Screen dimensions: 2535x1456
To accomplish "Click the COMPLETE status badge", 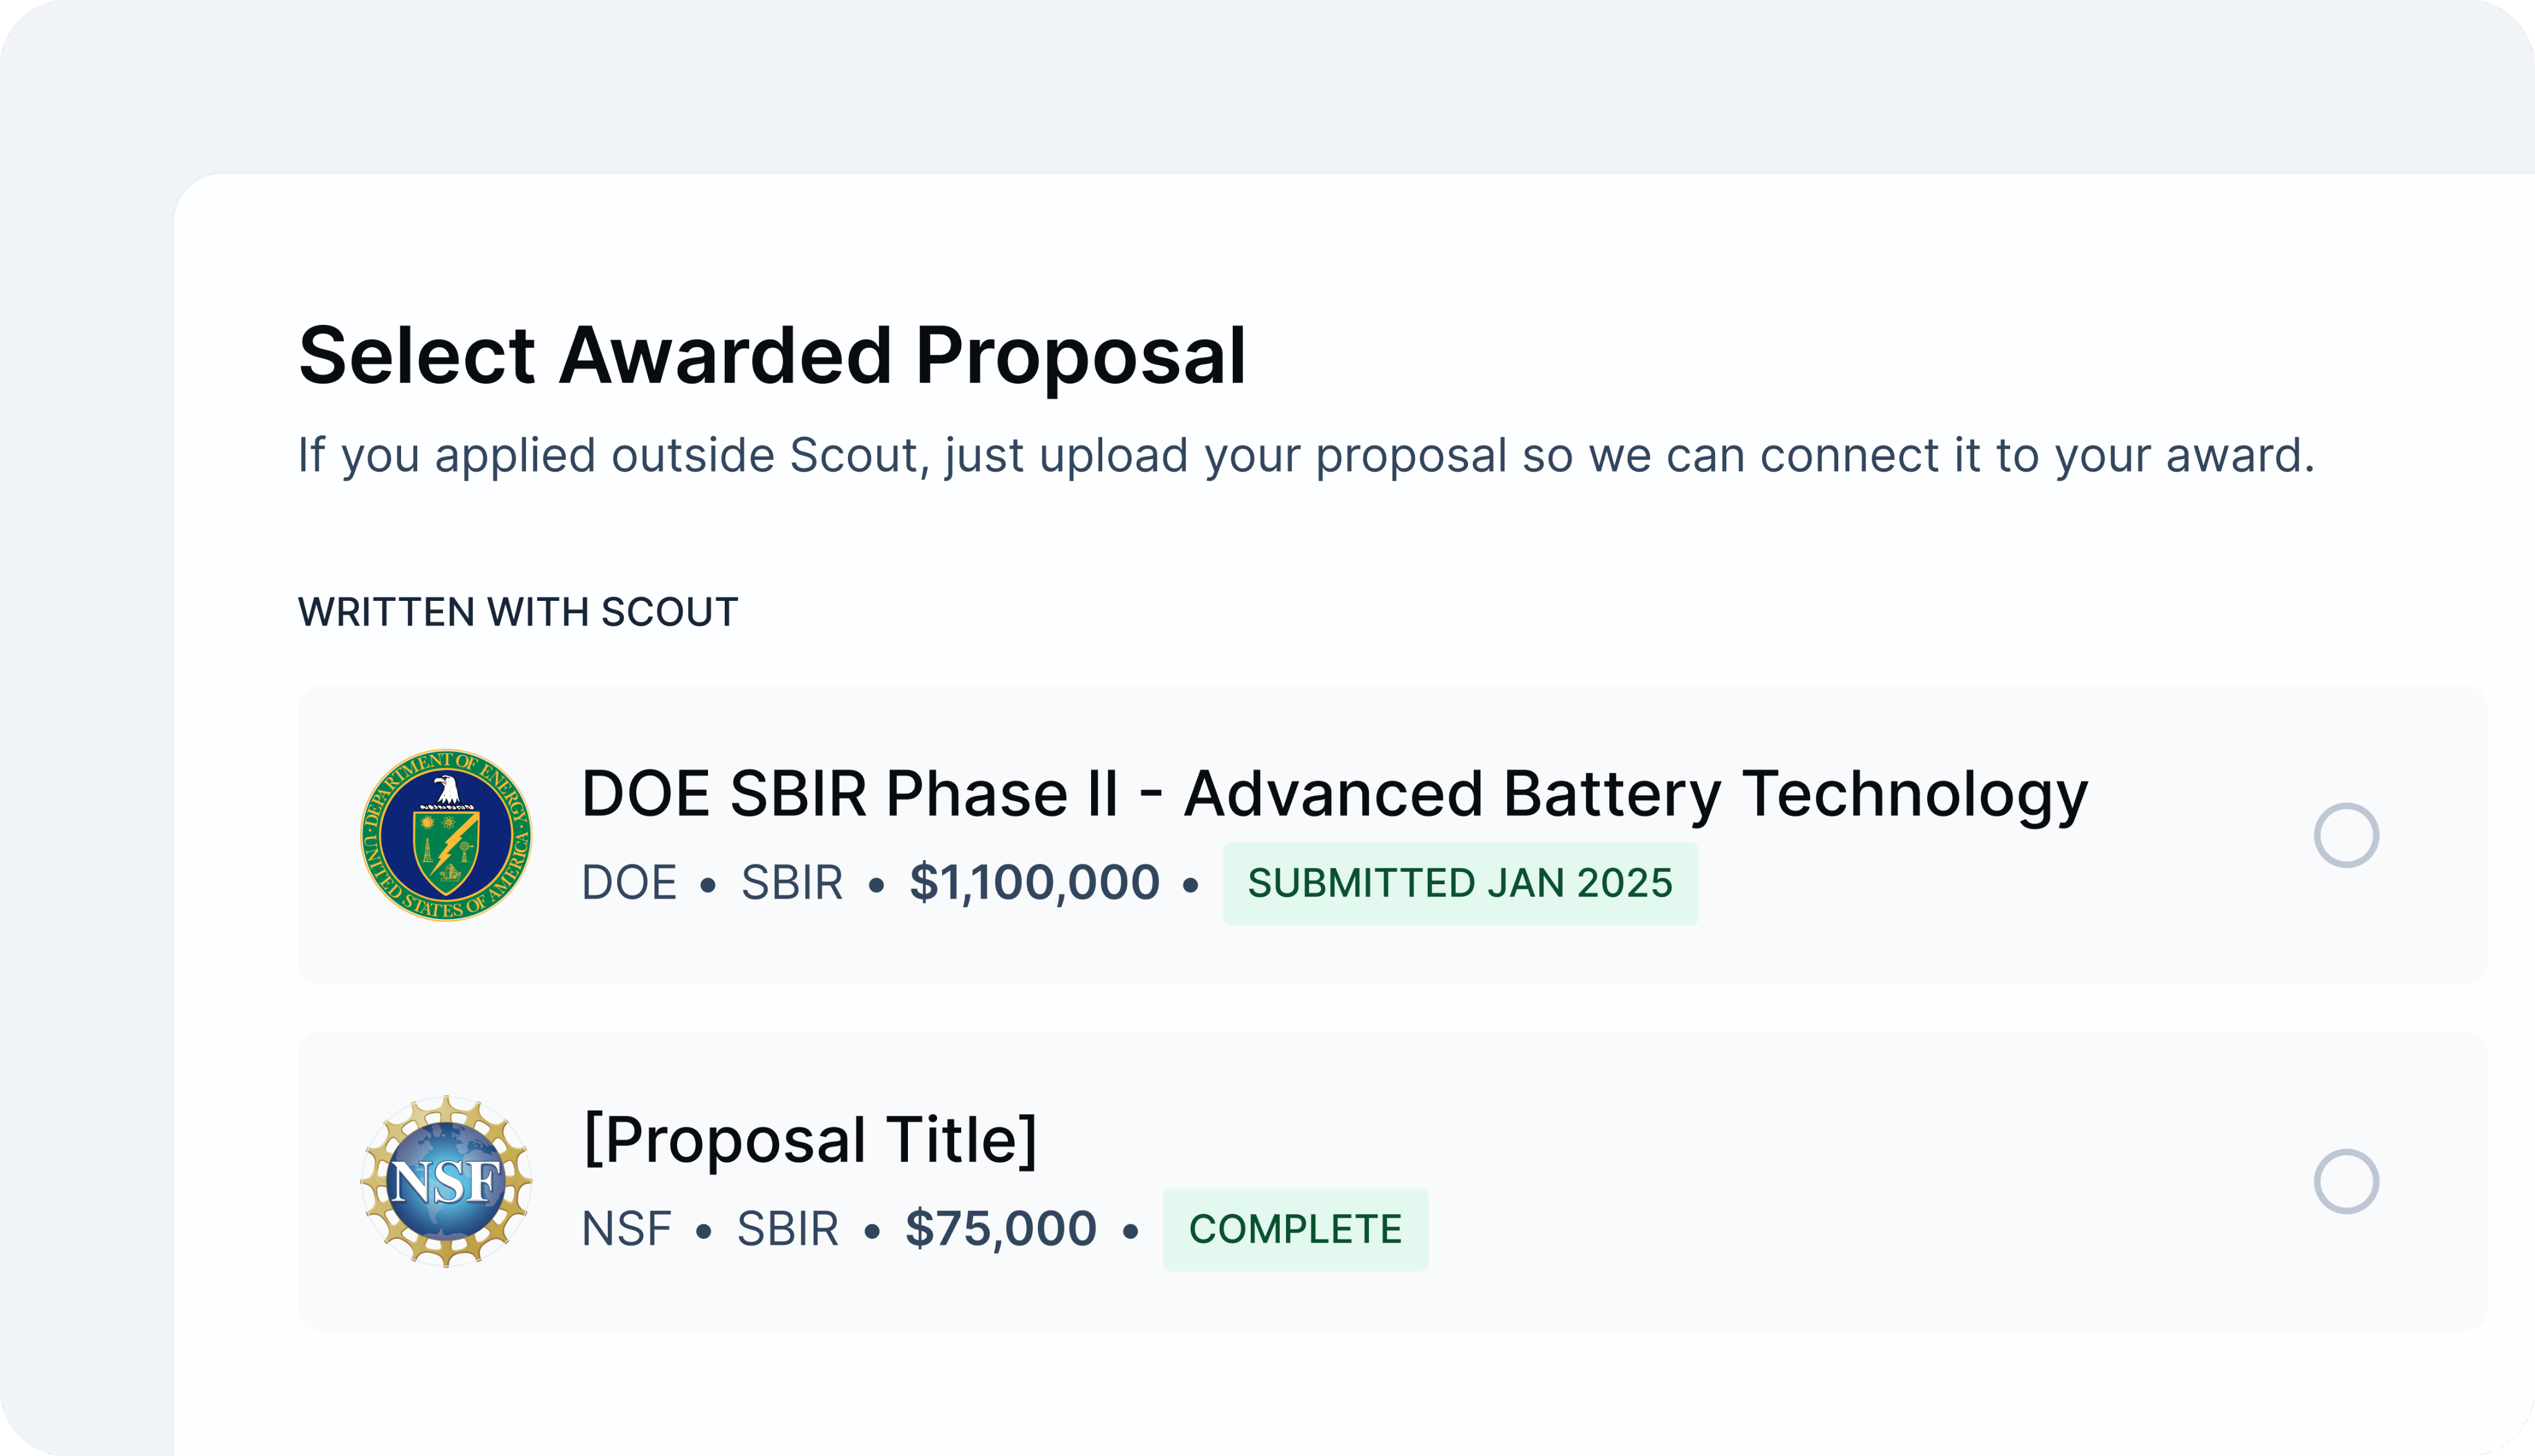I will click(1295, 1229).
